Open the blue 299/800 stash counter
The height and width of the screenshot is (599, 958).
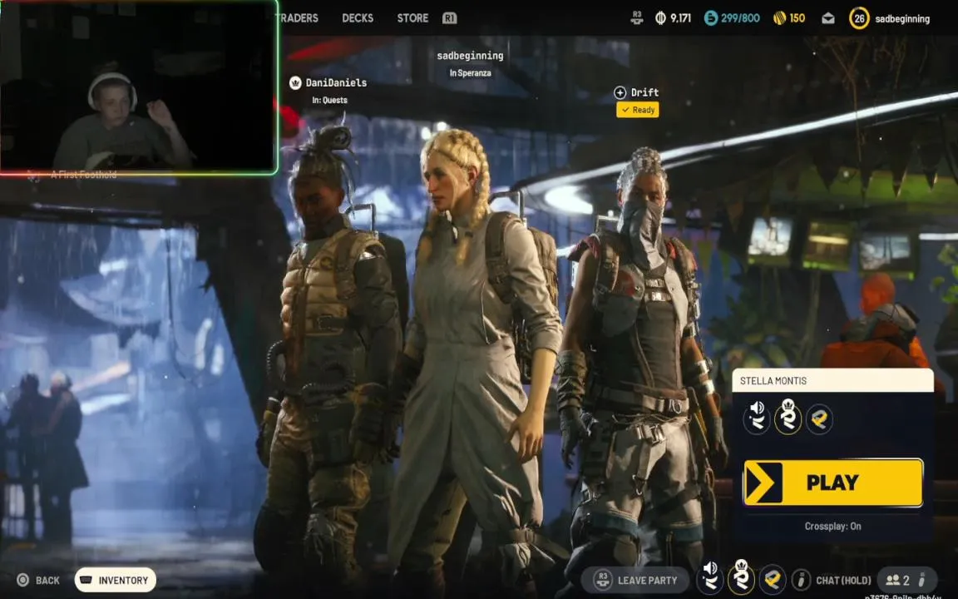click(732, 18)
